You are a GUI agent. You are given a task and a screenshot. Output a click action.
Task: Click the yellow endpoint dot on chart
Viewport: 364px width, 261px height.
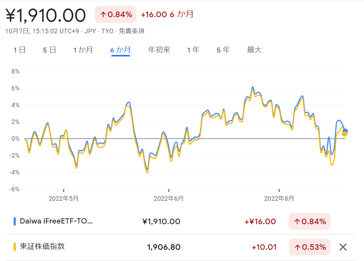click(344, 134)
